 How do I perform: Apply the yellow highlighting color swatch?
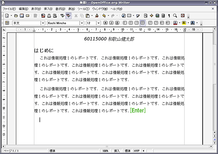[x=184, y=23]
